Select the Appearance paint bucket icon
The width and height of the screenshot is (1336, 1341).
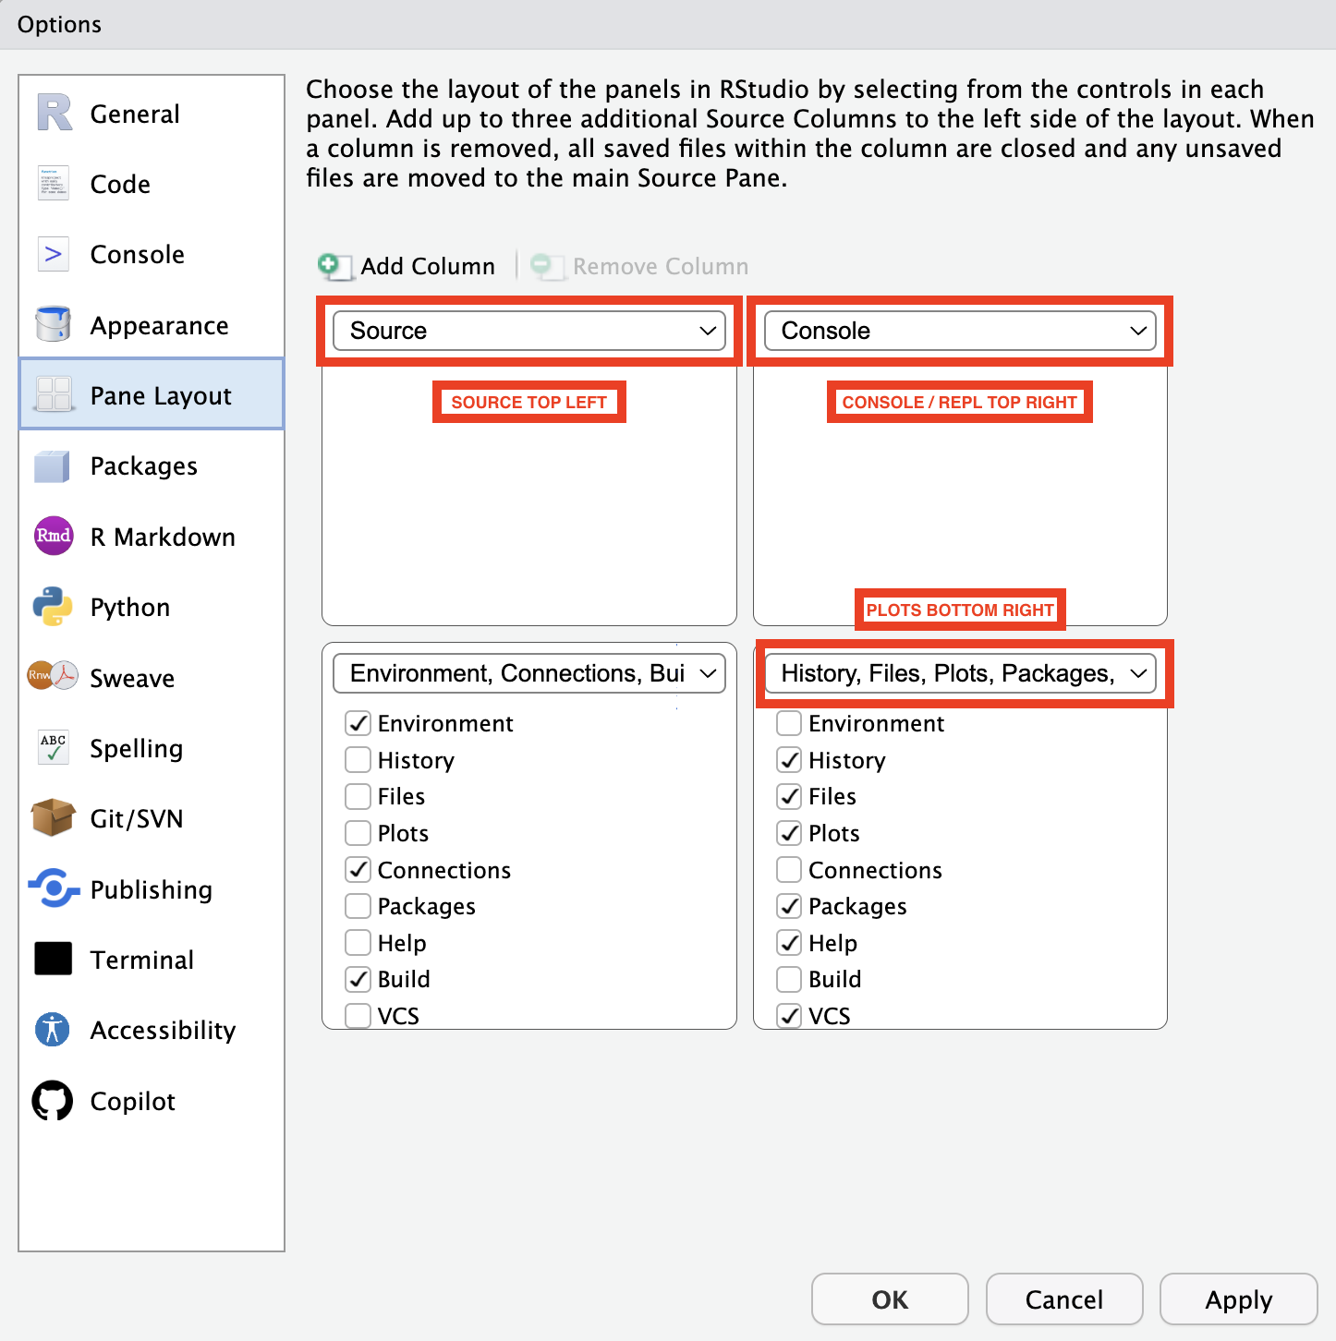point(54,324)
